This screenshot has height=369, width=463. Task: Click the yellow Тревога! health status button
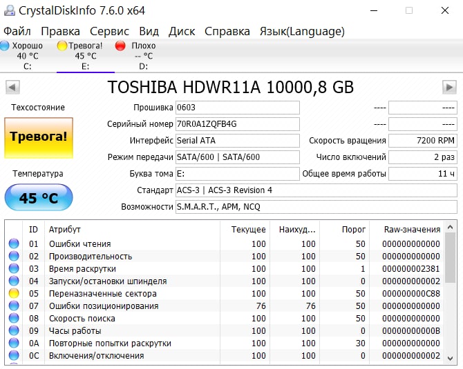[x=39, y=138]
